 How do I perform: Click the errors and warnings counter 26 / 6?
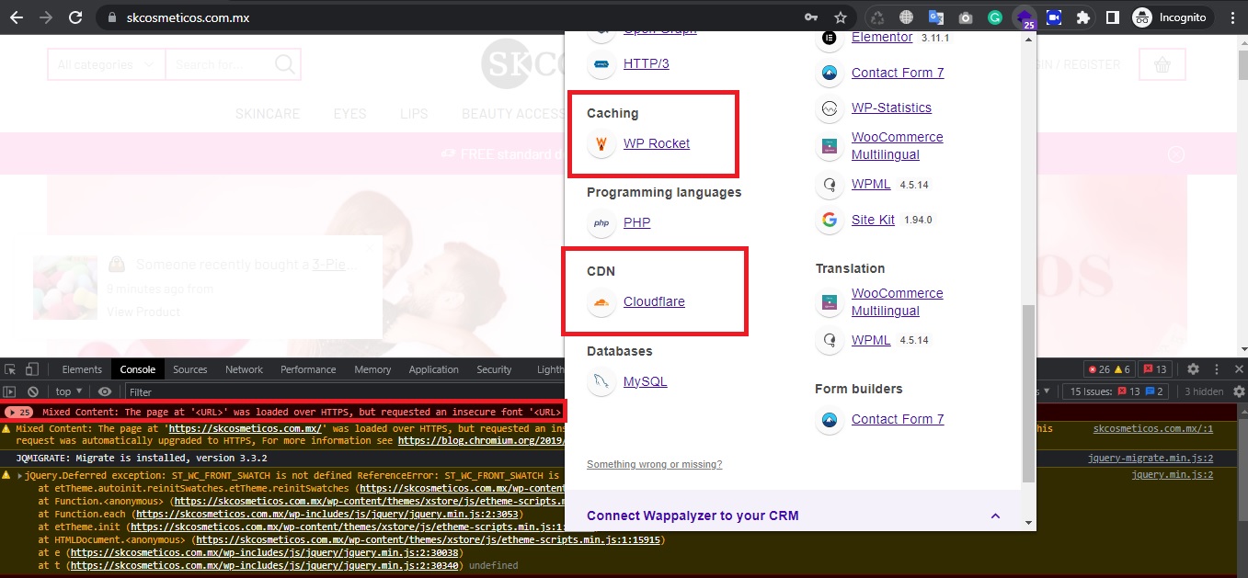[1109, 369]
